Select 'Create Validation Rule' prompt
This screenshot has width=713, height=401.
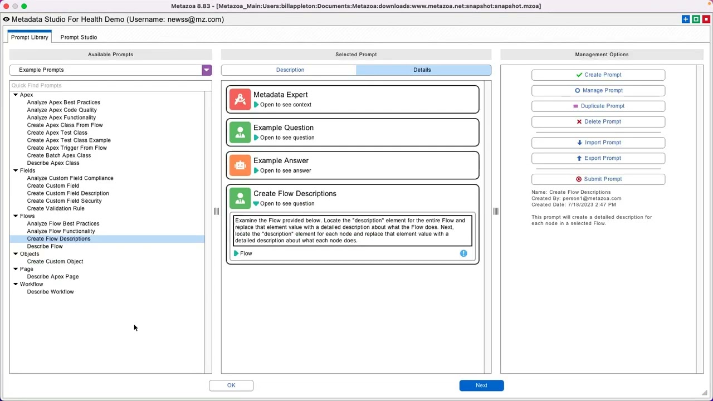click(56, 208)
